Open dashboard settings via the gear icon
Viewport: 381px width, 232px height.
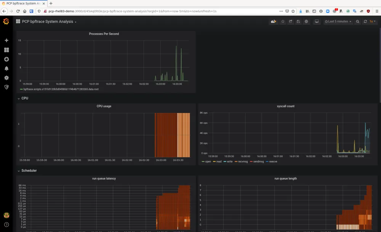point(306,22)
